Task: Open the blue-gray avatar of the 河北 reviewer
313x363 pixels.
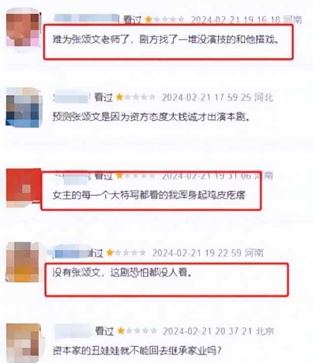Action: pos(24,108)
